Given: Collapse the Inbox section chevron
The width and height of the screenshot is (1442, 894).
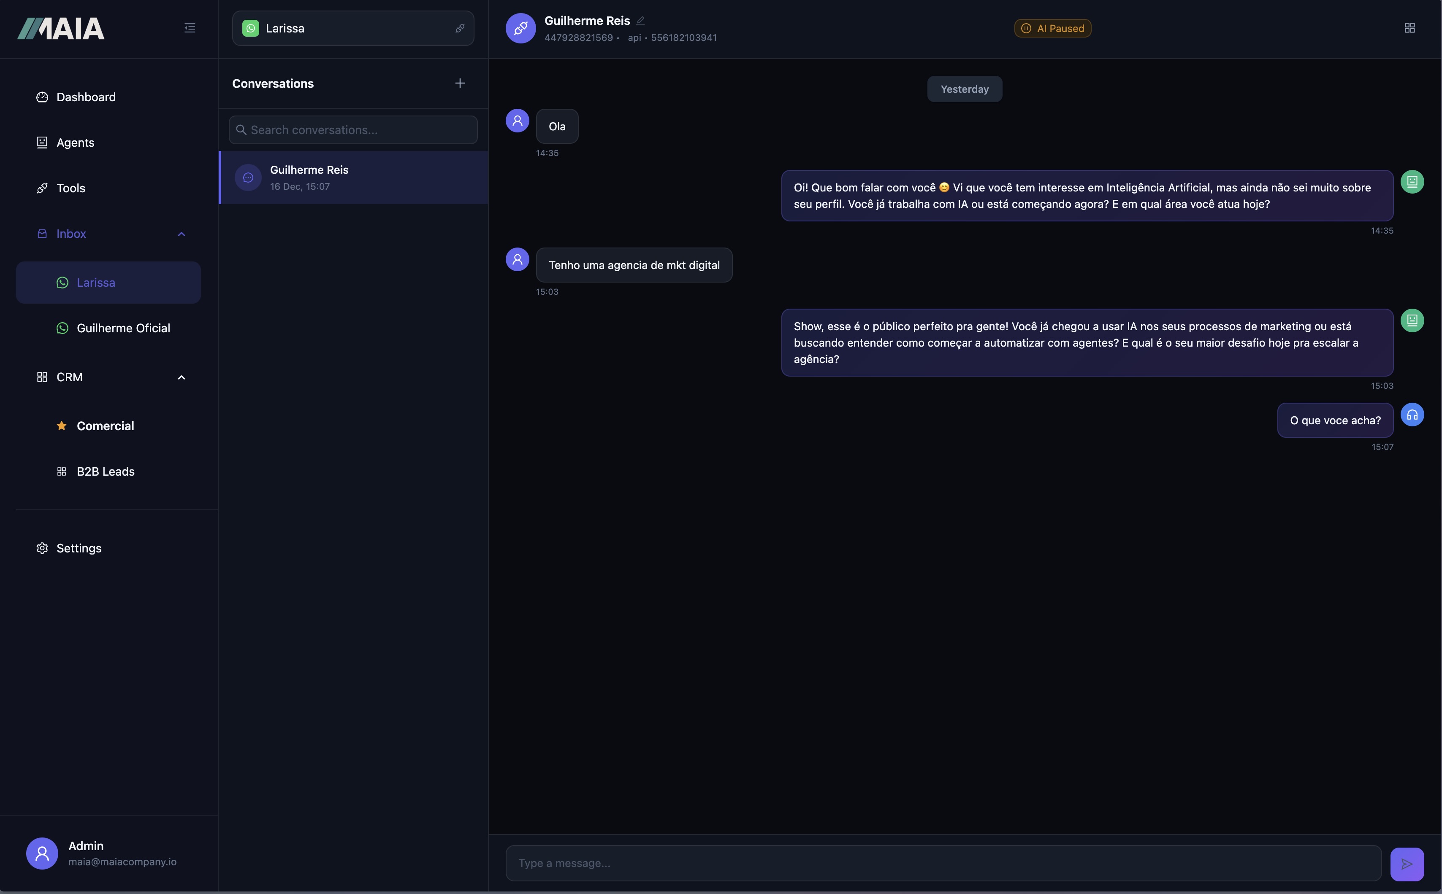Looking at the screenshot, I should tap(182, 234).
